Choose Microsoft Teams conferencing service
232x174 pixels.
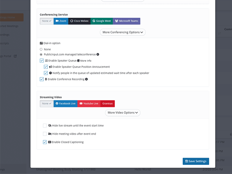tap(126, 21)
